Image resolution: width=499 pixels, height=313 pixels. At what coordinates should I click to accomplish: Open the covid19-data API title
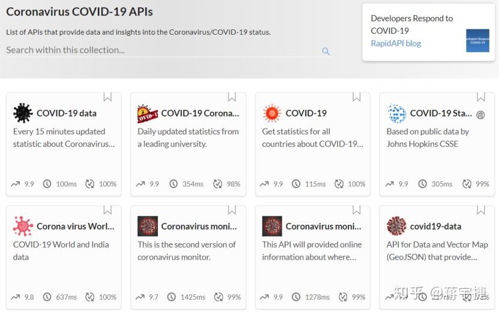tap(436, 226)
